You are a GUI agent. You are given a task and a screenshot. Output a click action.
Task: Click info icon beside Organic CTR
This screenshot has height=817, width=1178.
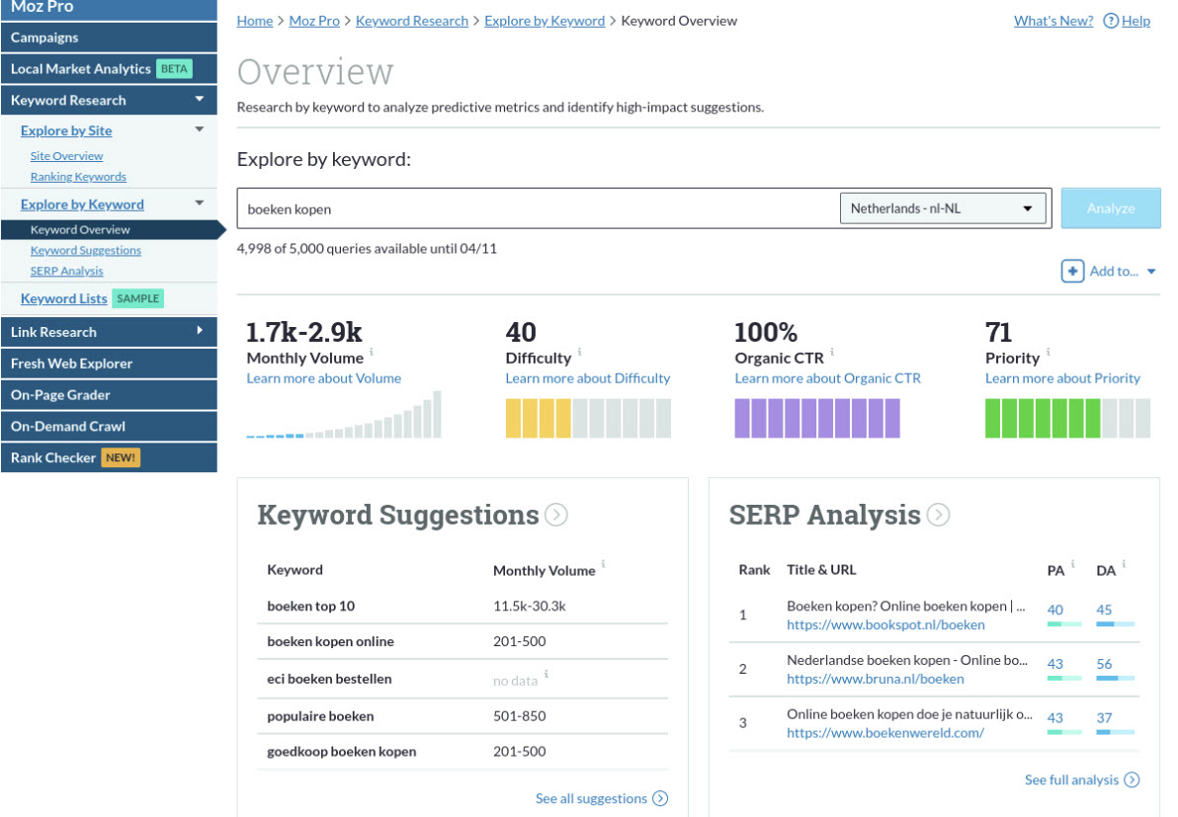(832, 353)
